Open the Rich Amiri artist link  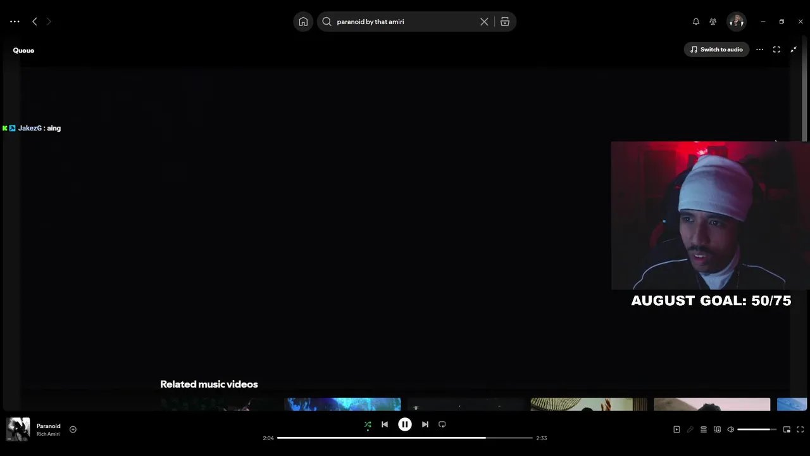click(x=48, y=434)
